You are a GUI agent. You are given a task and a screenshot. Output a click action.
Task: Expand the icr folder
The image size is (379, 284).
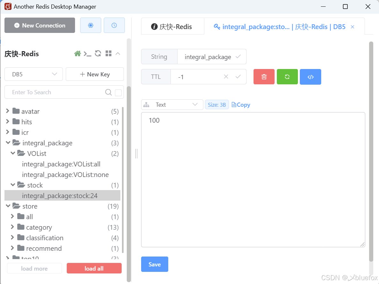tap(7, 132)
